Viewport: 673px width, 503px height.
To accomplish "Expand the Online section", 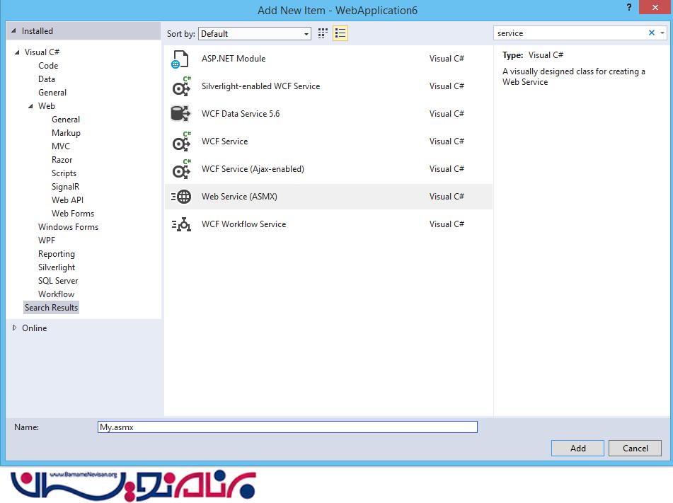I will (x=15, y=328).
